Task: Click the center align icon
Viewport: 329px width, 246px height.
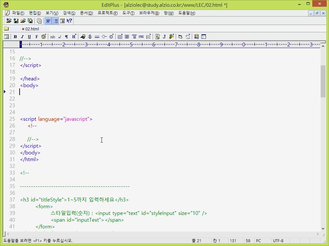Action: coord(127,37)
